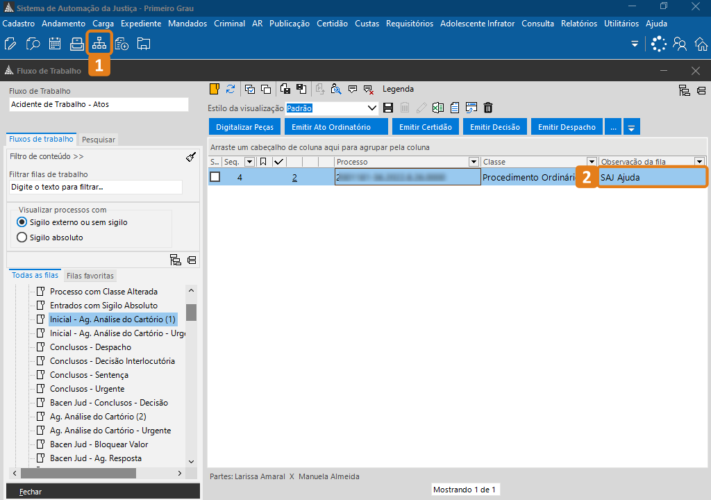711x500 pixels.
Task: Click the save visualization style floppy icon
Action: click(x=388, y=108)
